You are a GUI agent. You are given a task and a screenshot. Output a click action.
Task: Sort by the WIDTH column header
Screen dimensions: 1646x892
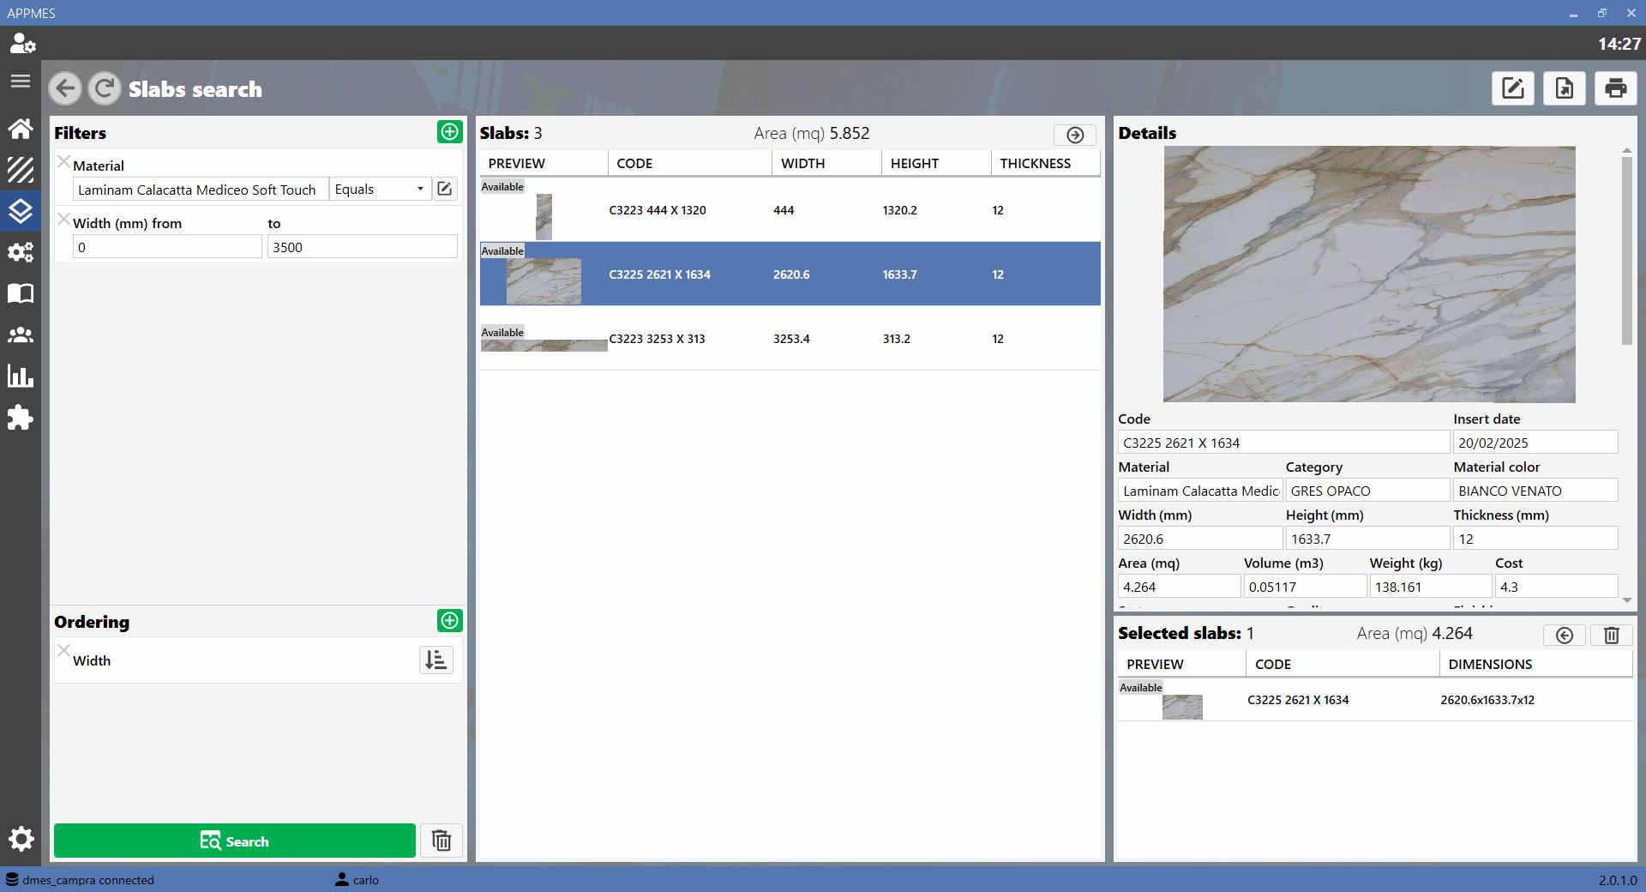(x=826, y=163)
